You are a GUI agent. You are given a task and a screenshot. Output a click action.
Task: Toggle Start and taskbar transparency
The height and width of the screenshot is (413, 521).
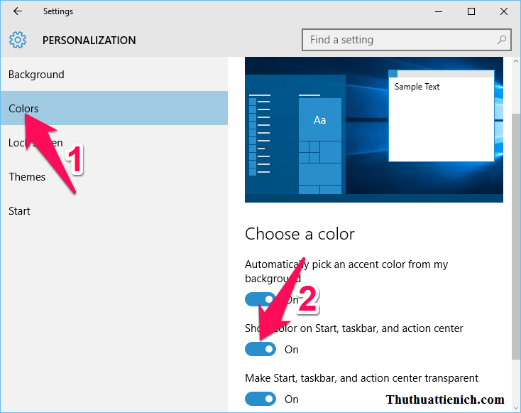click(260, 399)
